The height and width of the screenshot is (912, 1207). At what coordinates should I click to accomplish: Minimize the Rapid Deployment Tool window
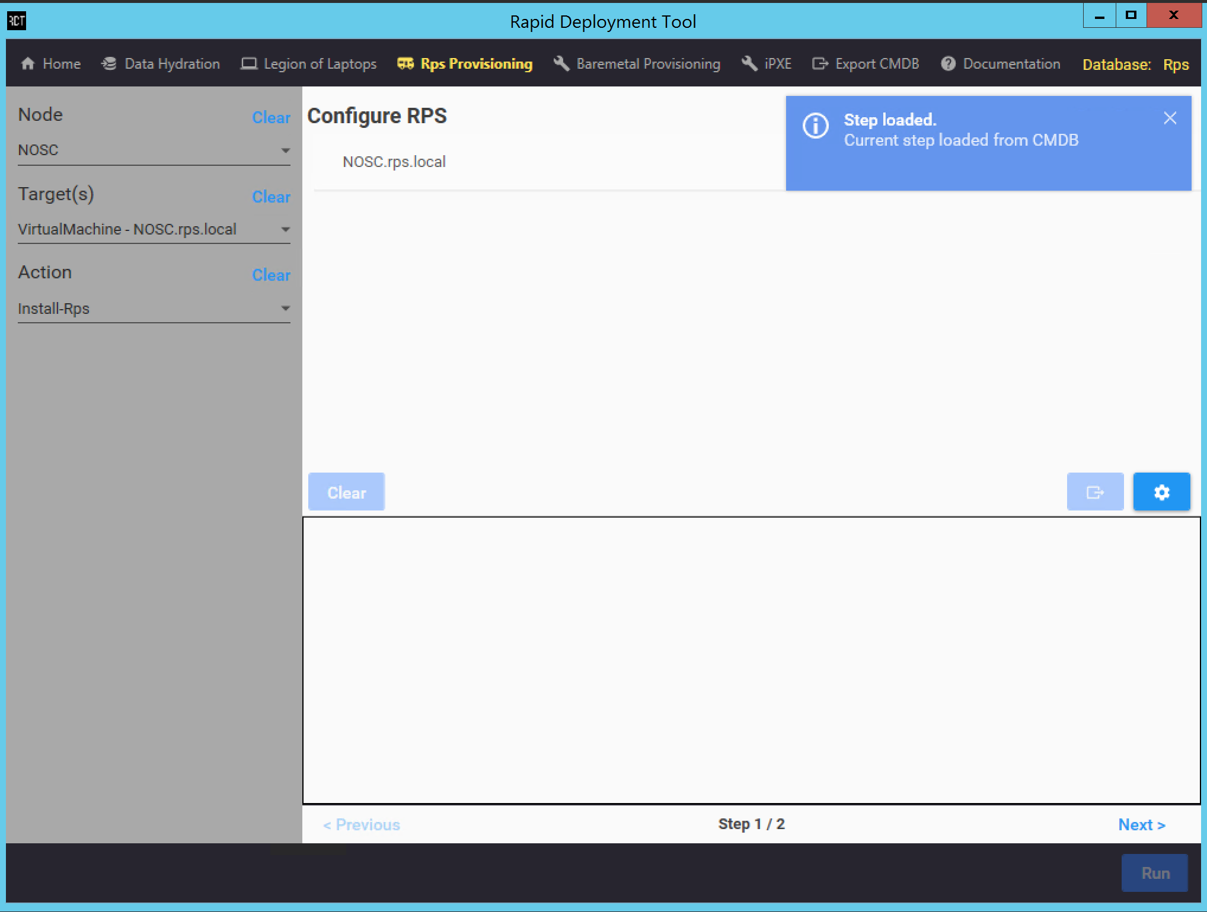click(1100, 16)
